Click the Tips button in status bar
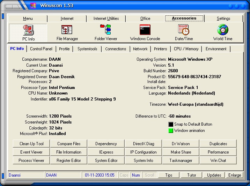The height and width of the screenshot is (186, 250). coord(169,175)
